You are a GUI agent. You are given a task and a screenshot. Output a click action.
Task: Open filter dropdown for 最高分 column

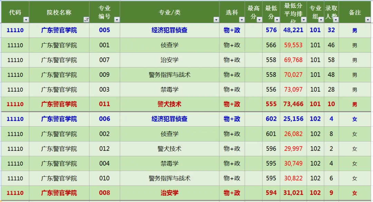tap(259, 20)
